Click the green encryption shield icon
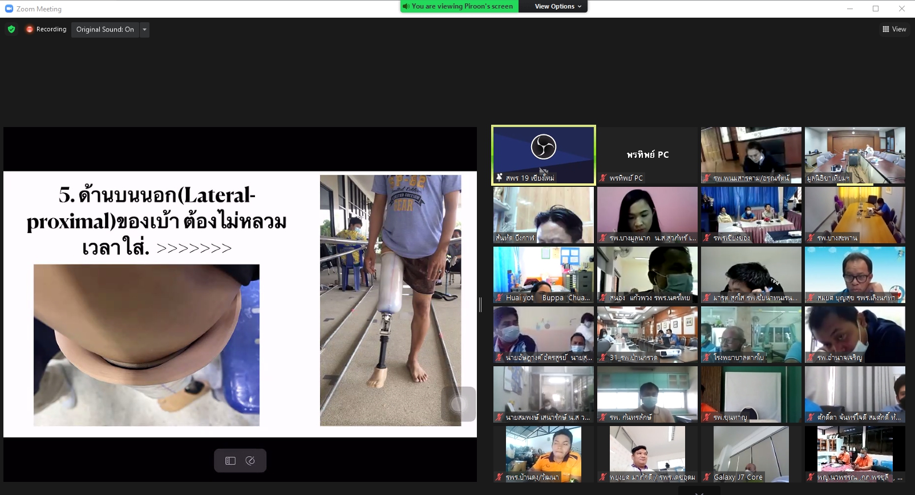Screen dimensions: 915x495 [11, 29]
